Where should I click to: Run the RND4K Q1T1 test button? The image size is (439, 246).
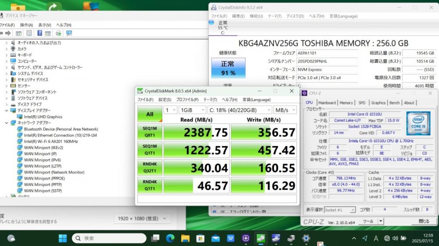[x=150, y=185]
